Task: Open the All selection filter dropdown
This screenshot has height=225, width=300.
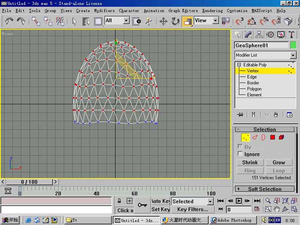Action: (117, 21)
